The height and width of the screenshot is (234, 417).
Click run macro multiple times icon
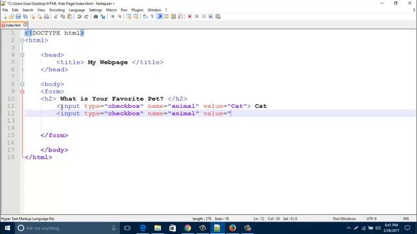pyautogui.click(x=210, y=17)
